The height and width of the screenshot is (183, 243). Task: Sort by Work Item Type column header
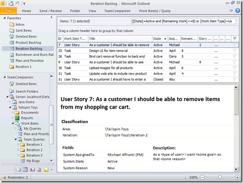coord(75,39)
